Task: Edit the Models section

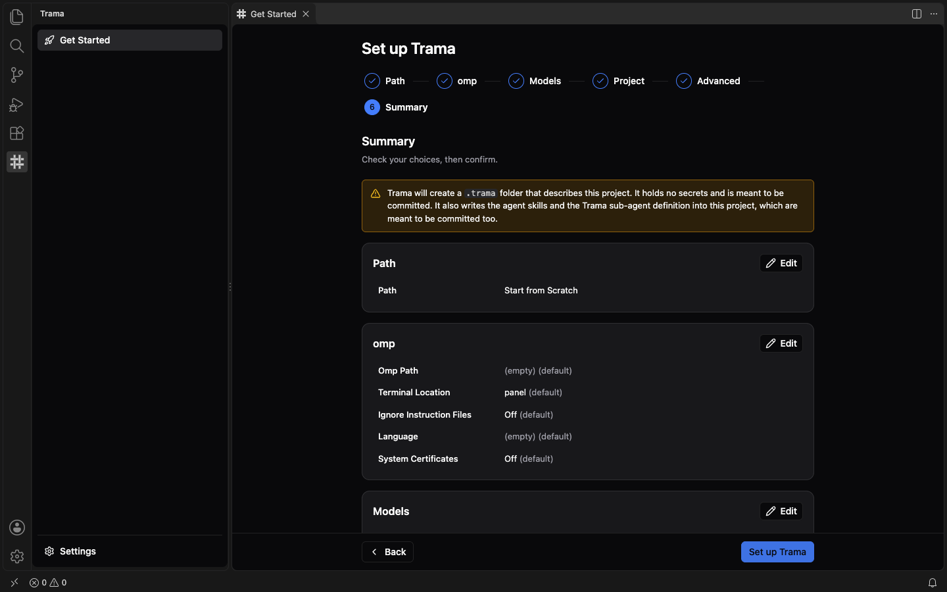Action: click(781, 511)
